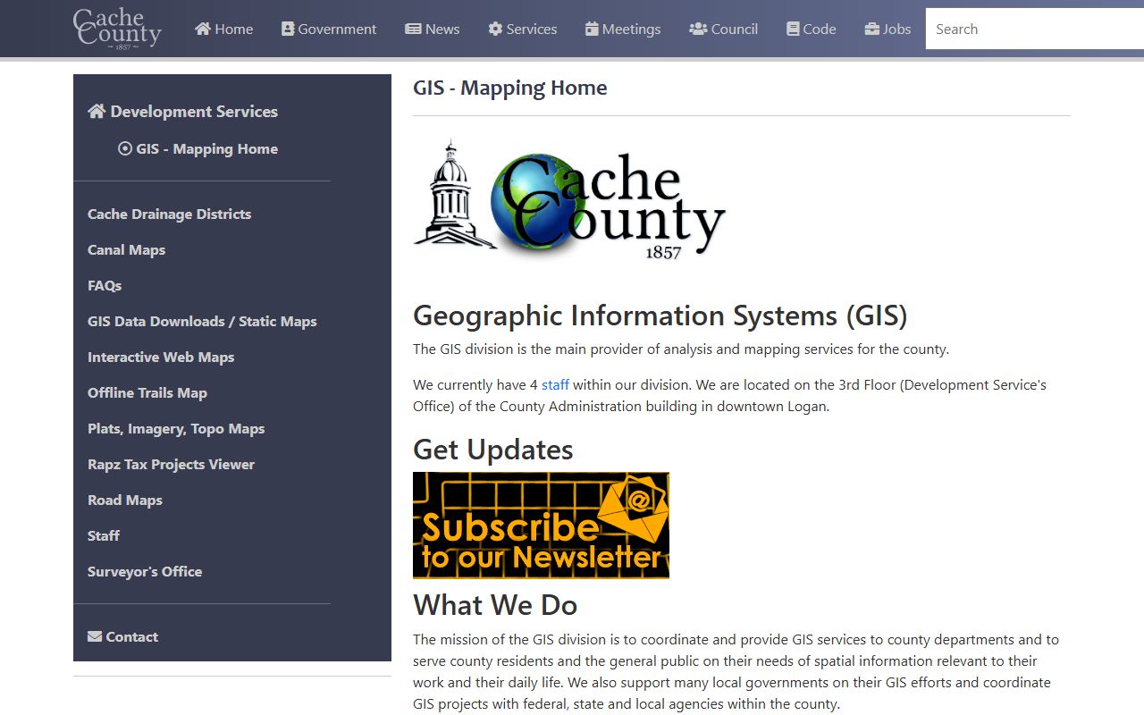Click the 'Geographic Information Systems (GIS)' heading
Image resolution: width=1144 pixels, height=715 pixels.
[660, 315]
